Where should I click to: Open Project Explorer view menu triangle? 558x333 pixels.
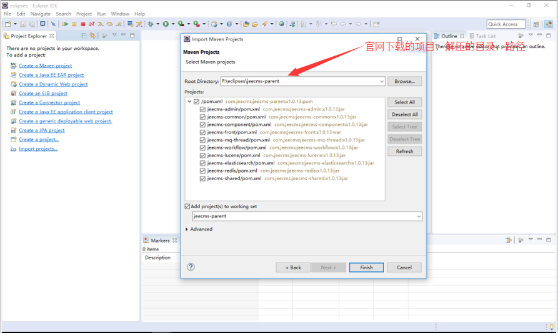[114, 35]
